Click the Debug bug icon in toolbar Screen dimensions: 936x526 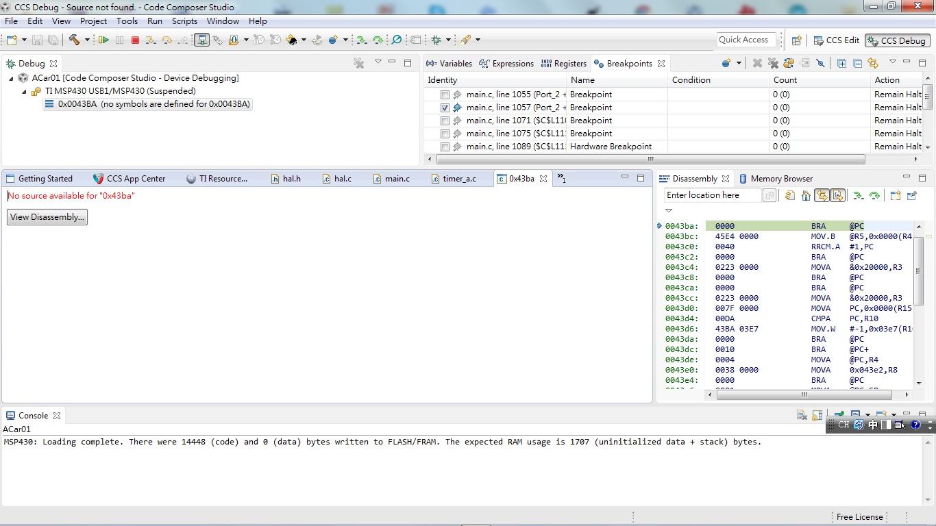pyautogui.click(x=436, y=40)
